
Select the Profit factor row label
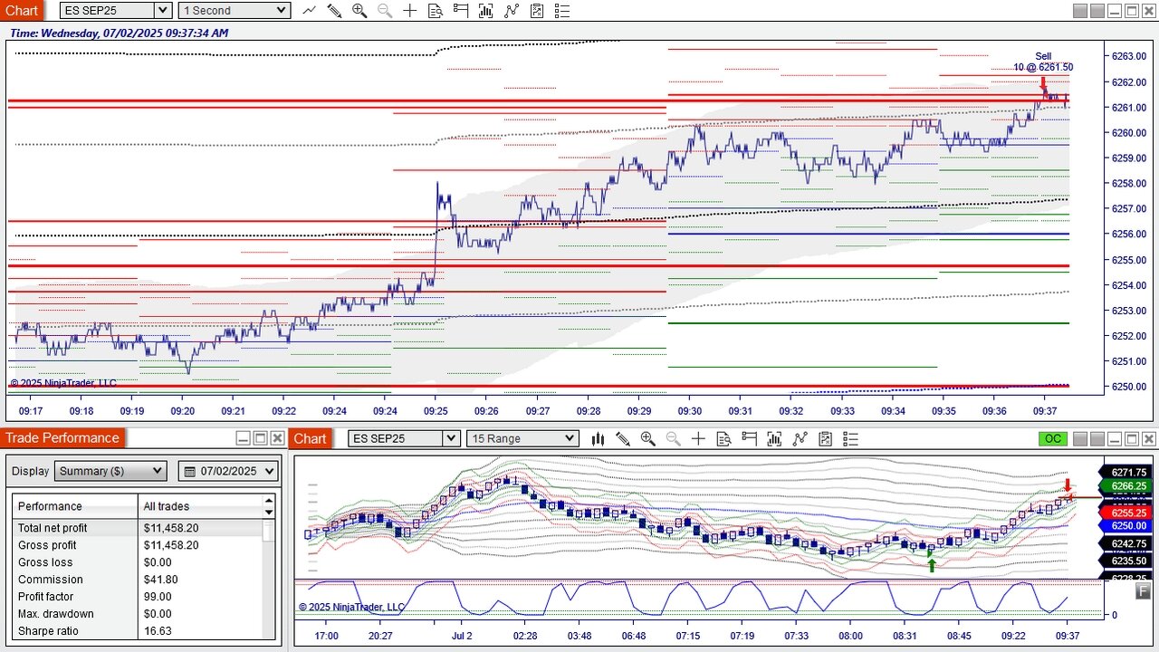coord(45,597)
